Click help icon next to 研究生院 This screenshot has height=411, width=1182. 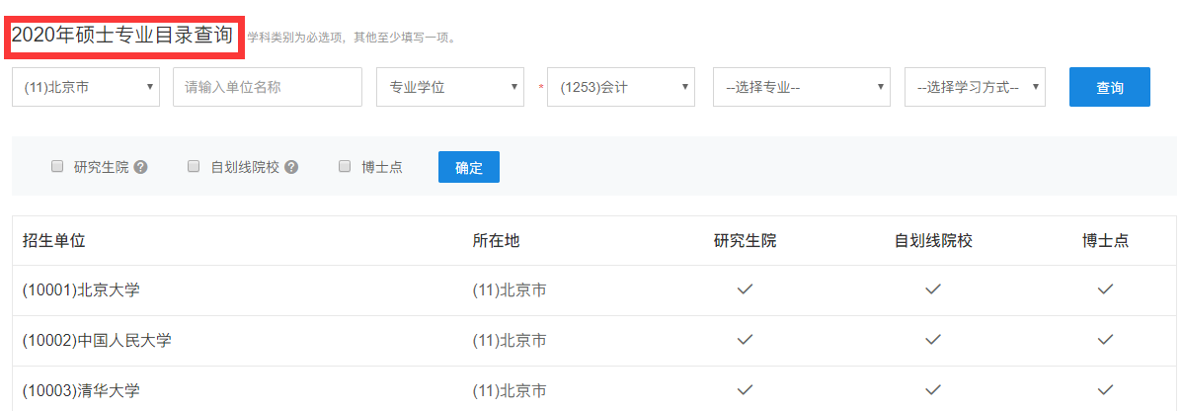(141, 167)
